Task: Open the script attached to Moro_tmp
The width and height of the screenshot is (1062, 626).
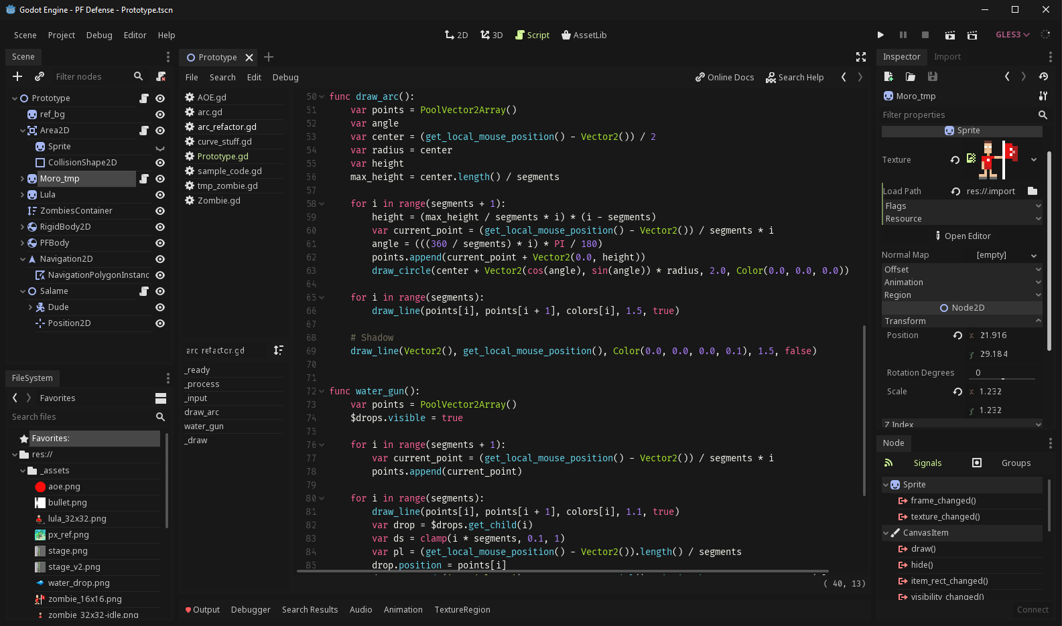Action: (143, 179)
